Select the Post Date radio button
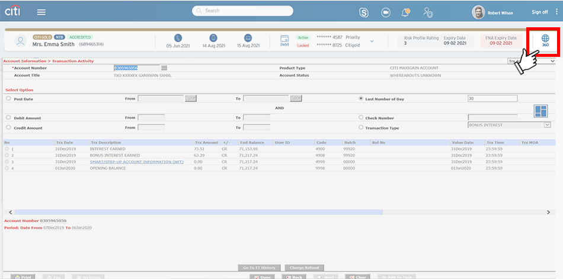Image resolution: width=563 pixels, height=279 pixels. (x=8, y=99)
